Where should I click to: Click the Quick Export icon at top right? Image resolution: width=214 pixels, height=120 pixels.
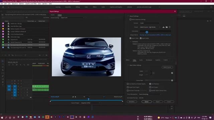tap(211, 7)
